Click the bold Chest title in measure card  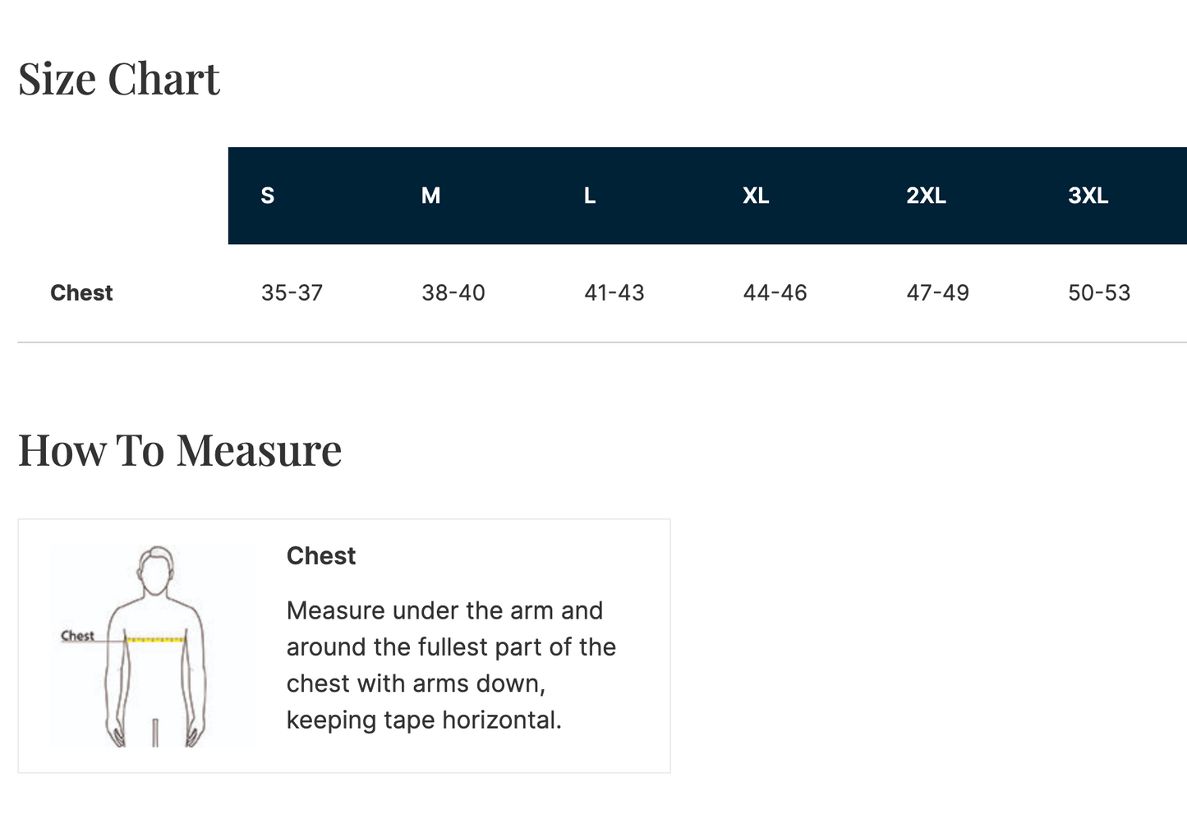[321, 556]
